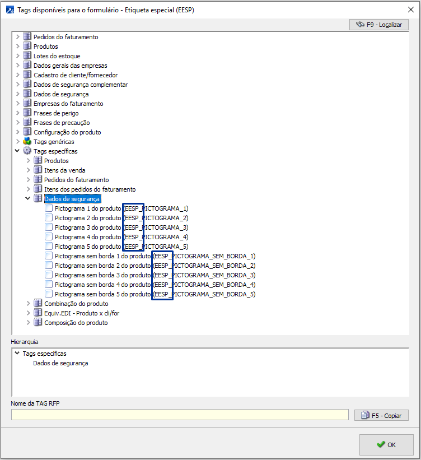The height and width of the screenshot is (460, 421).
Task: Collapse the Tags específicas node
Action: (17, 151)
